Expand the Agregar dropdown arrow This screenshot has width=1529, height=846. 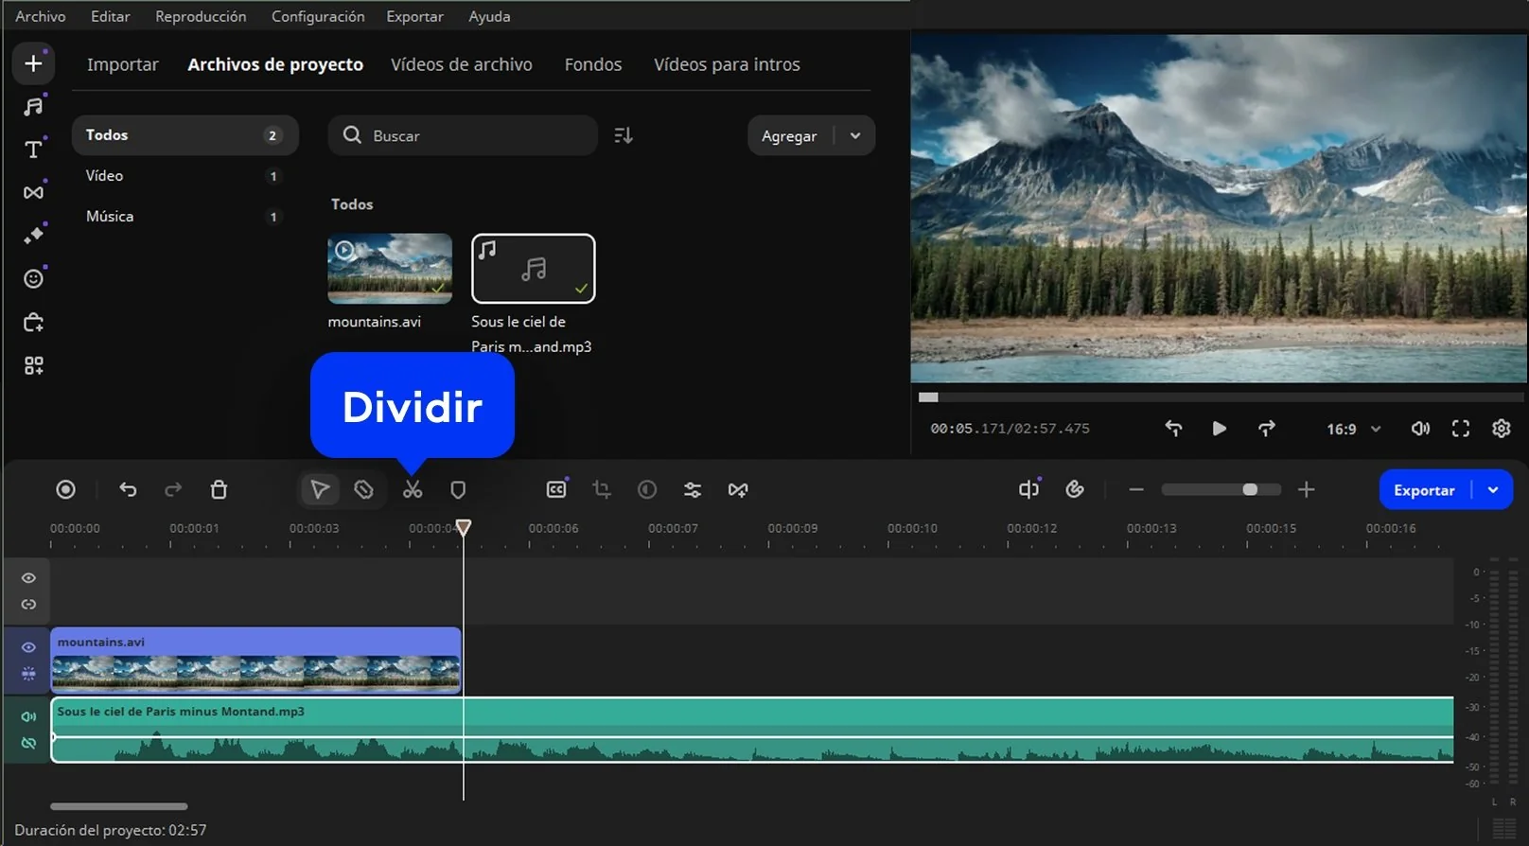[x=855, y=135]
